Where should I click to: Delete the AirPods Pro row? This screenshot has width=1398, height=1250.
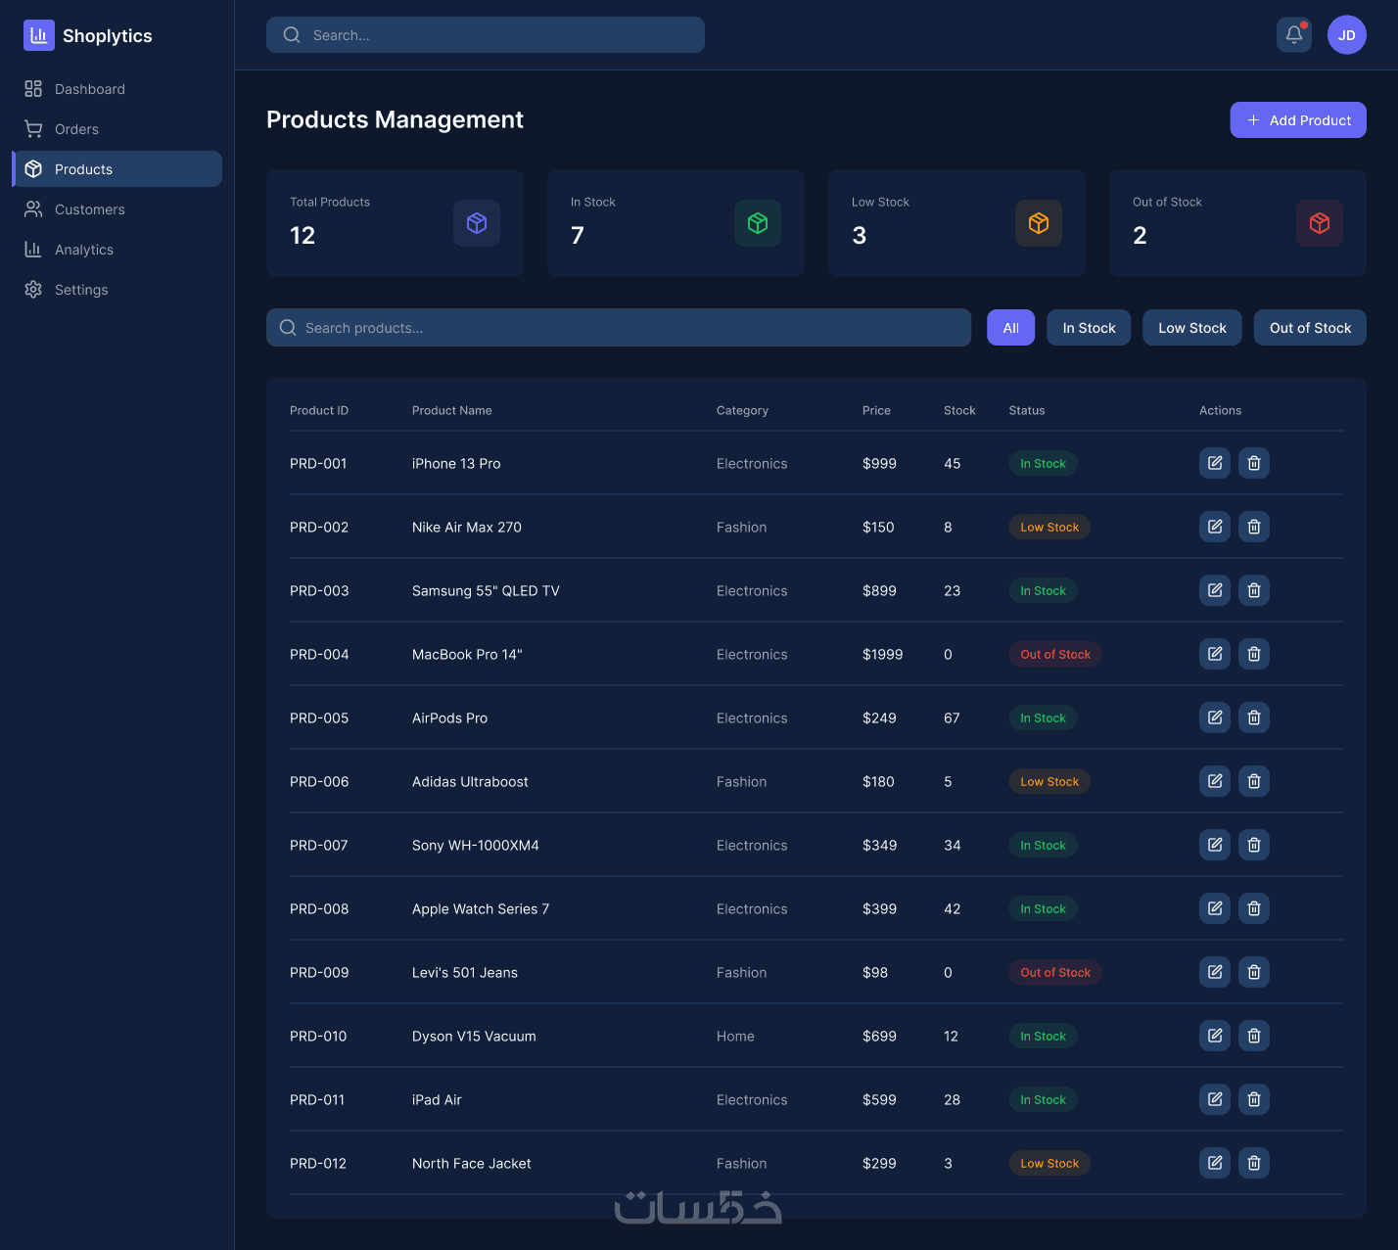point(1254,718)
